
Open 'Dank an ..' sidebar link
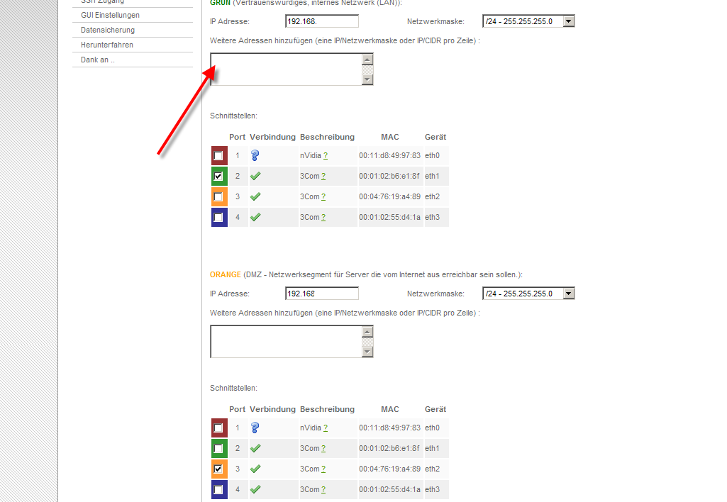pyautogui.click(x=98, y=60)
